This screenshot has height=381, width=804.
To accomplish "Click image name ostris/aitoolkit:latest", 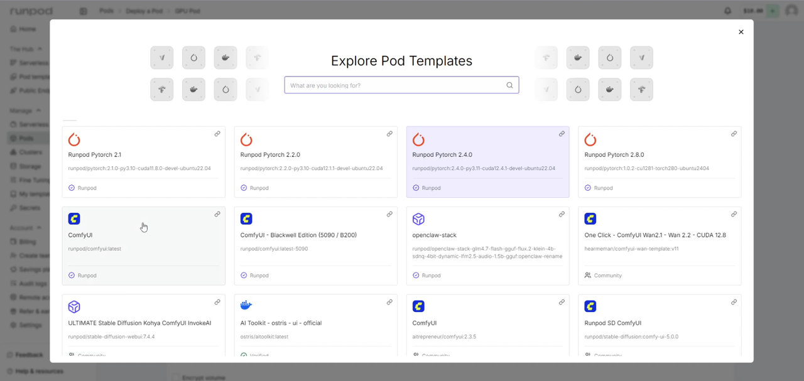I will 264,336.
